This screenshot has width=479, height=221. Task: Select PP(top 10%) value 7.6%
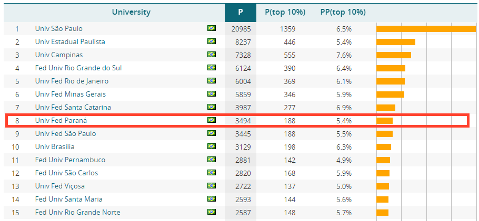pyautogui.click(x=344, y=55)
